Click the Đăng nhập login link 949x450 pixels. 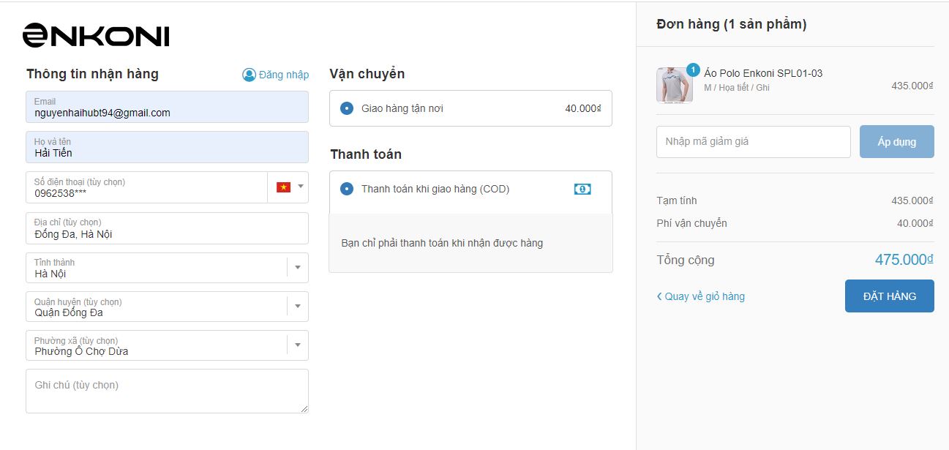point(283,75)
